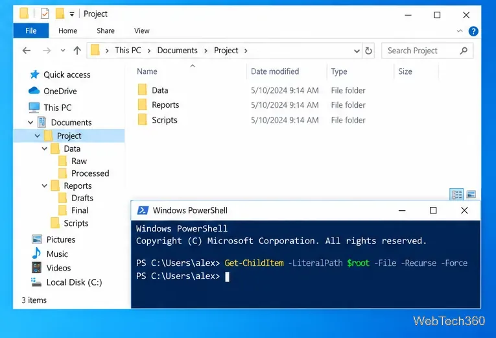Click the search magnifier icon

[x=464, y=51]
